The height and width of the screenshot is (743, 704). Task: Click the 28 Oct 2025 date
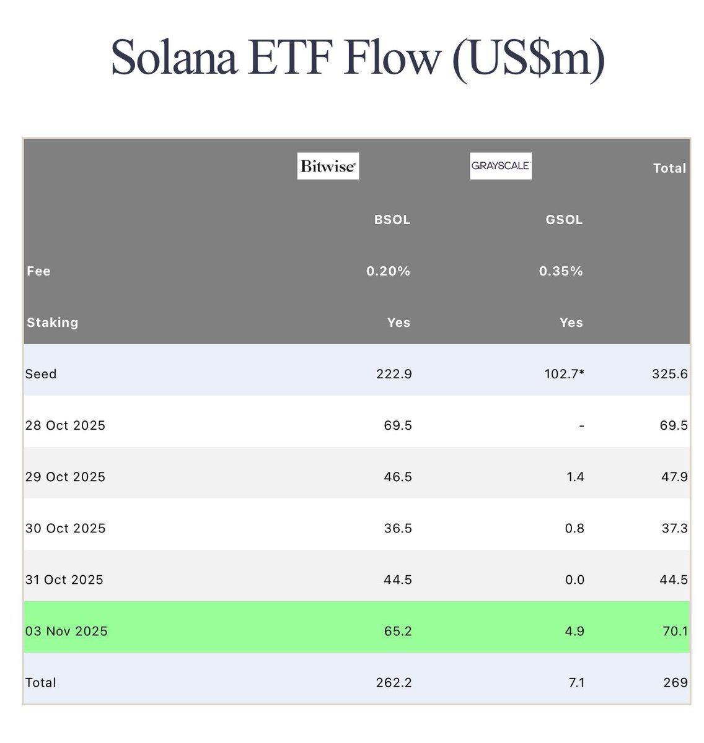pyautogui.click(x=65, y=425)
